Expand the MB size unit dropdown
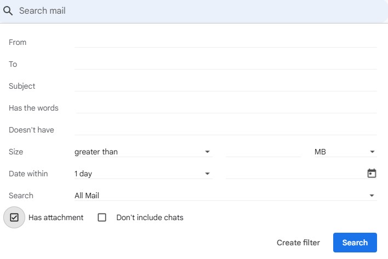388x259 pixels. pos(344,152)
